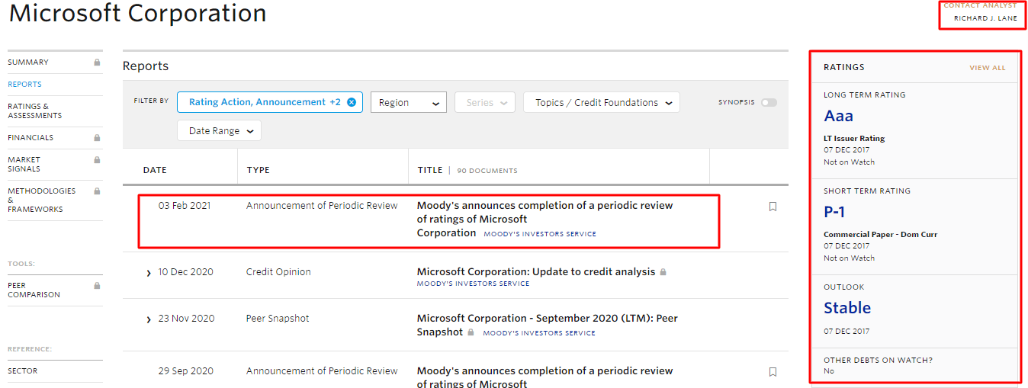Open the Summary section
Image resolution: width=1028 pixels, height=388 pixels.
pos(28,63)
